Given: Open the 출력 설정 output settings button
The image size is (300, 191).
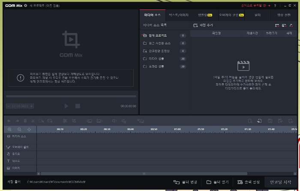Looking at the screenshot, I should click(249, 182).
